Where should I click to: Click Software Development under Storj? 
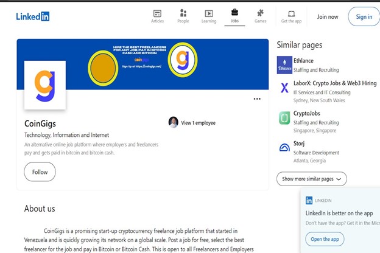tap(316, 153)
